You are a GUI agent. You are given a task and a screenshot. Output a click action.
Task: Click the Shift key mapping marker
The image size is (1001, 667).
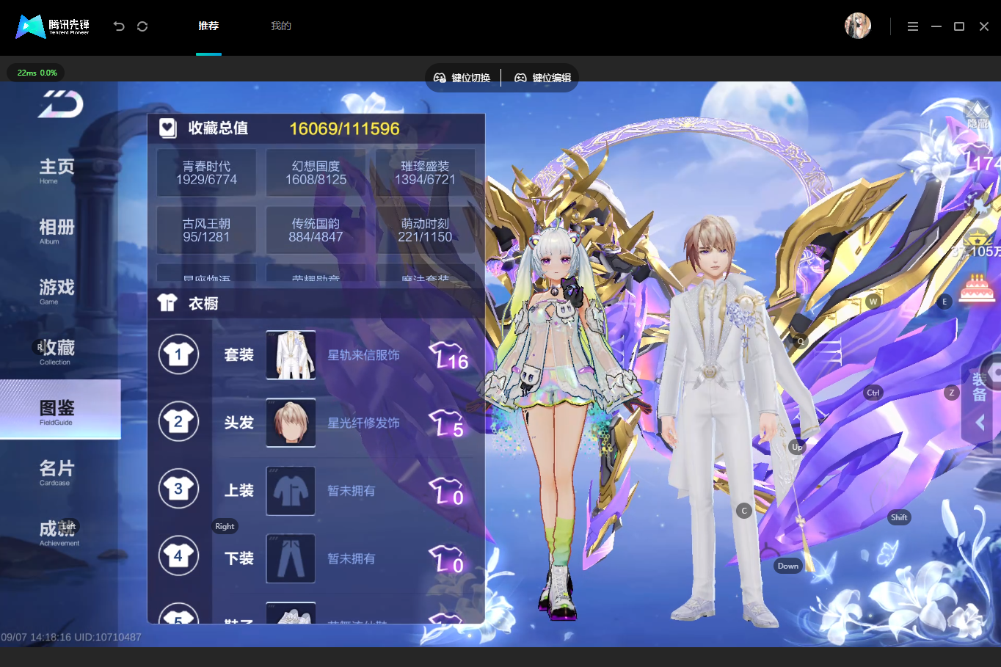(x=899, y=517)
